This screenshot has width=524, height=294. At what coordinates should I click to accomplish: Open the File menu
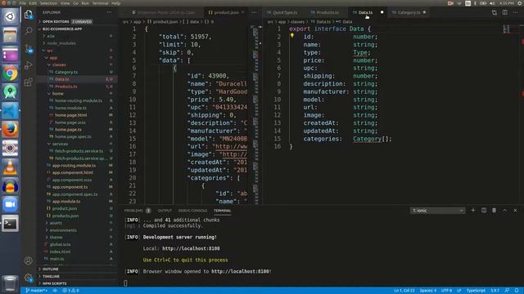23,3
